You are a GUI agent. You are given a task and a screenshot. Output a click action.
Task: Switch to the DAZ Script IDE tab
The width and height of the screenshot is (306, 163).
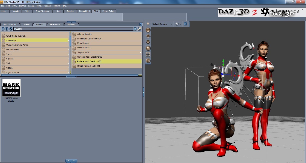click(x=10, y=24)
